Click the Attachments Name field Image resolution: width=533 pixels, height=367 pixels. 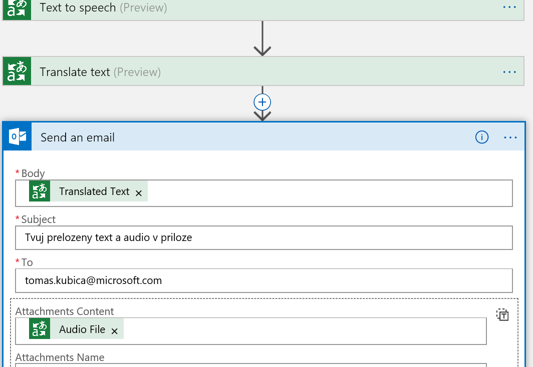(251, 365)
